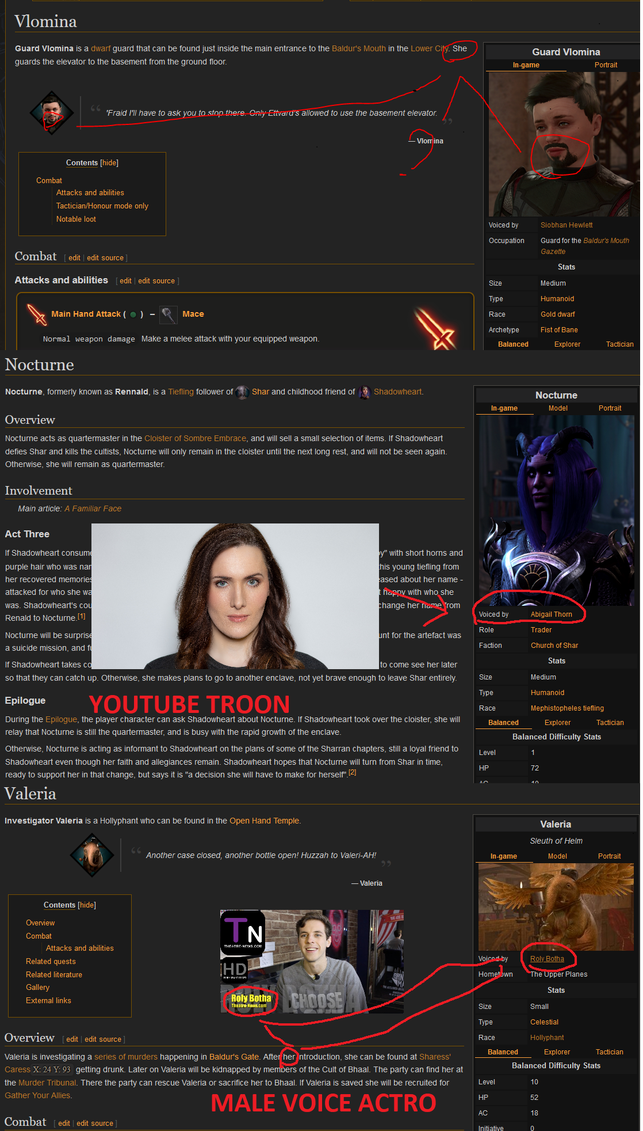The image size is (643, 1131).
Task: Hide the Contents box on Valeria's page
Action: [x=87, y=905]
